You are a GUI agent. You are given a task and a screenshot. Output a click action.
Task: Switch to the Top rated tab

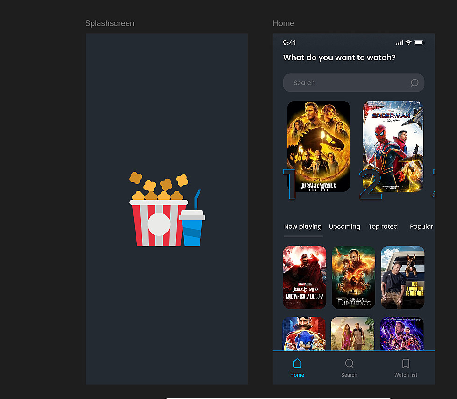(x=383, y=226)
